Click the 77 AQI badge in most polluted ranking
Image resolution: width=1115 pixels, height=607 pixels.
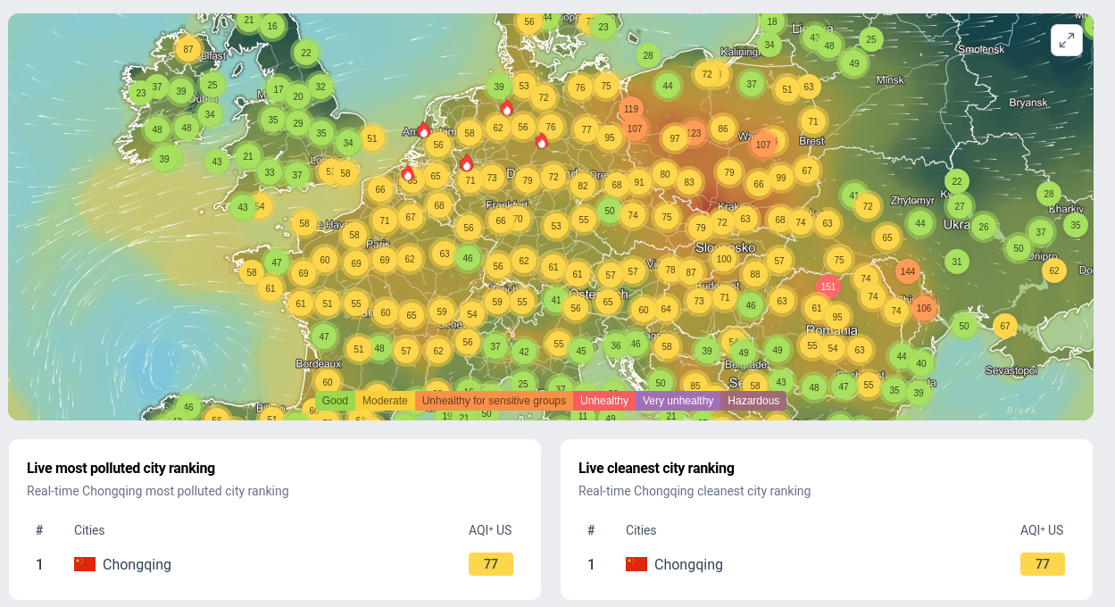click(491, 564)
